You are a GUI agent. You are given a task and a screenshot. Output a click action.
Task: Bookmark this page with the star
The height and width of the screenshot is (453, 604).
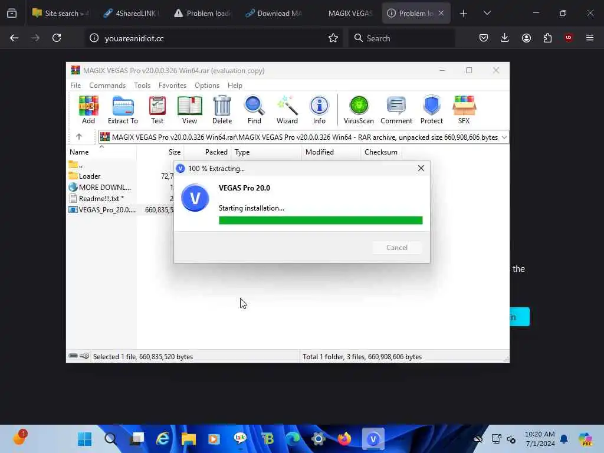coord(333,38)
